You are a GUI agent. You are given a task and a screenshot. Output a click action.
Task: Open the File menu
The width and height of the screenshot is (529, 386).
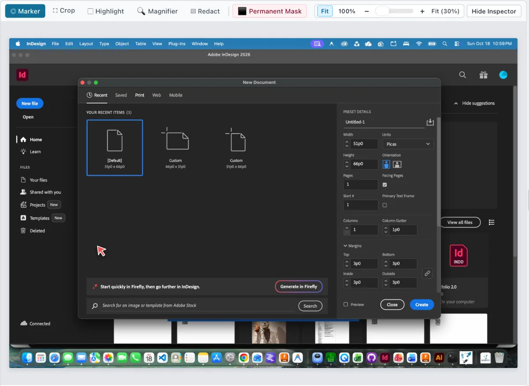click(x=55, y=44)
